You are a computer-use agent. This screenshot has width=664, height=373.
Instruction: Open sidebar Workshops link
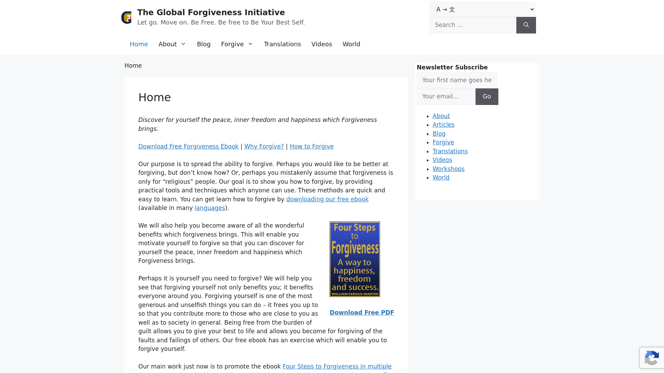[x=448, y=169]
